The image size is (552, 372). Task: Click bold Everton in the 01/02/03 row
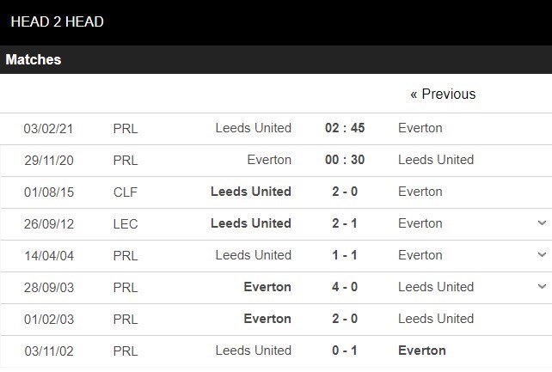(x=267, y=319)
